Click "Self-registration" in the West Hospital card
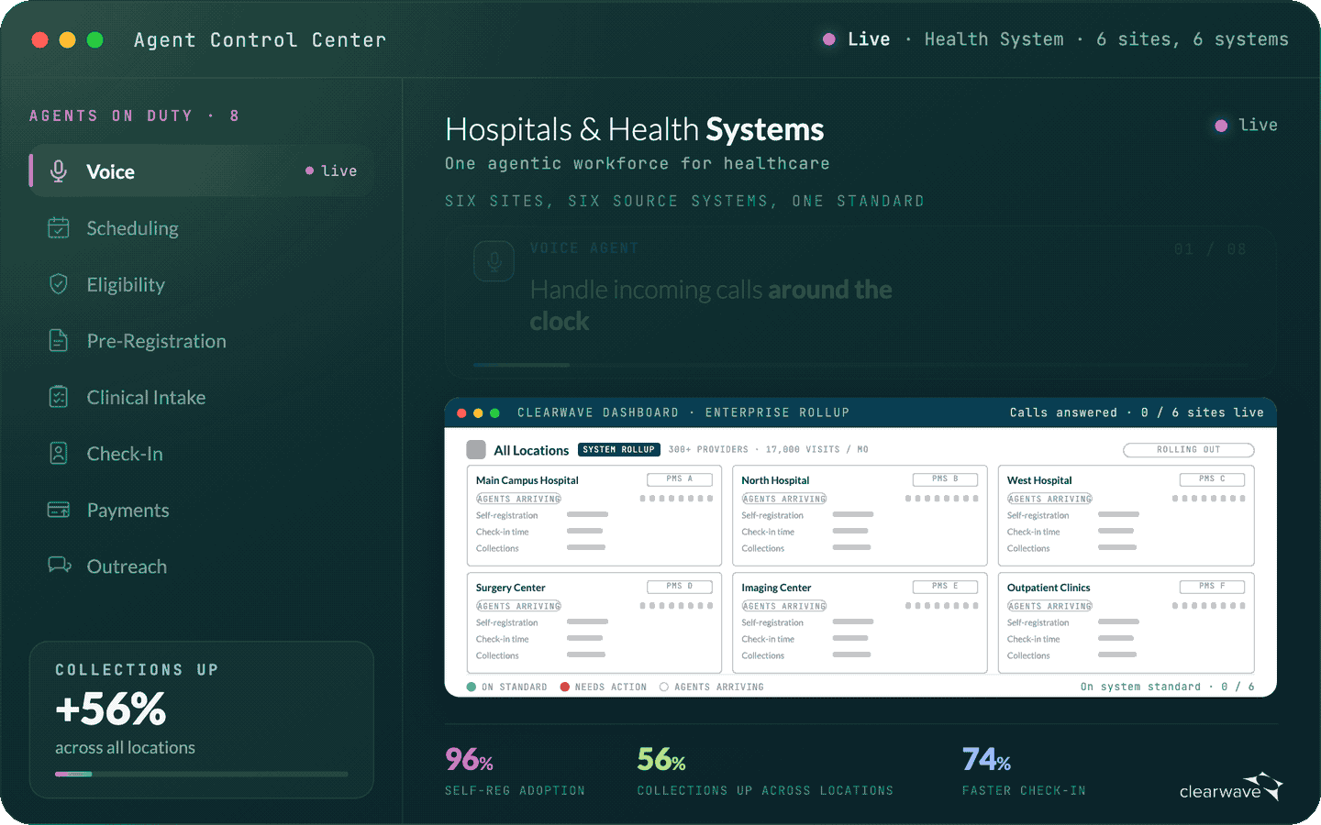 pyautogui.click(x=1038, y=515)
